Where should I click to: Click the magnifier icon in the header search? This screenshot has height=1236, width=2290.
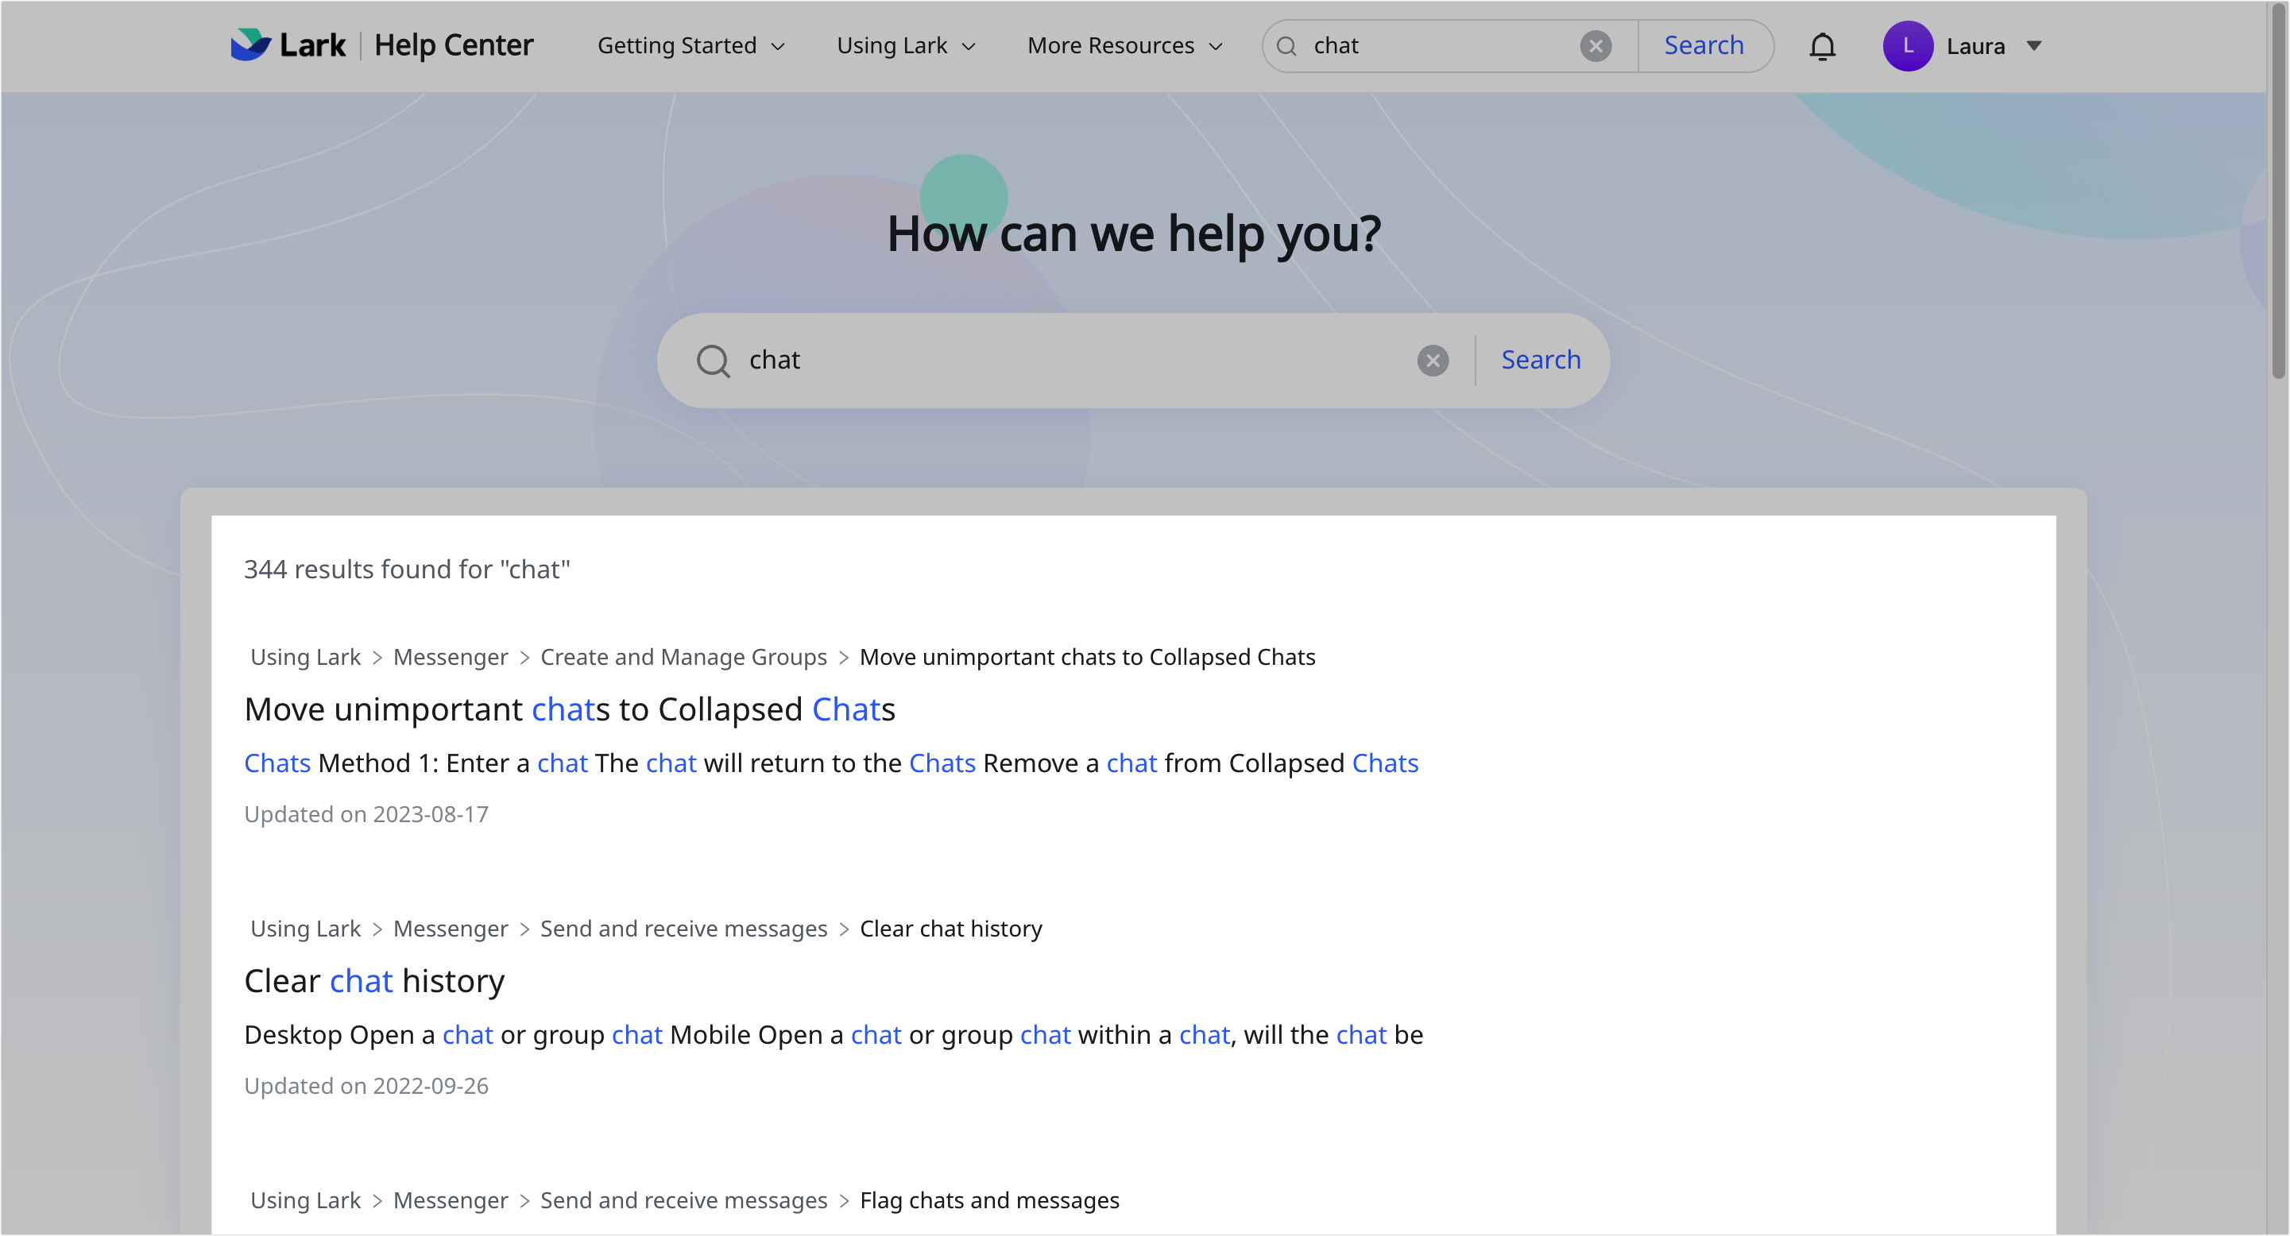(1286, 45)
